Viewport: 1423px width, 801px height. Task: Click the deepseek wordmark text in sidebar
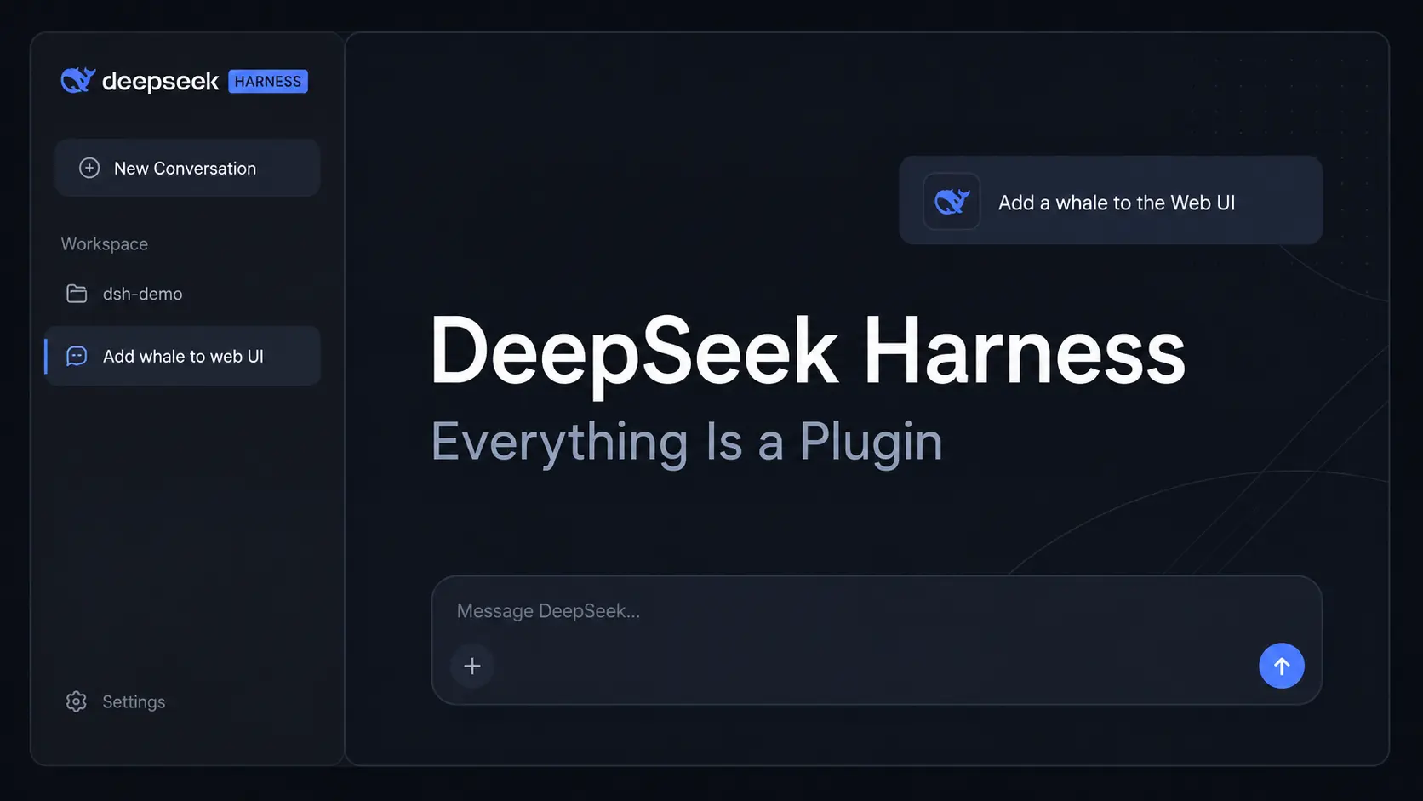(160, 82)
